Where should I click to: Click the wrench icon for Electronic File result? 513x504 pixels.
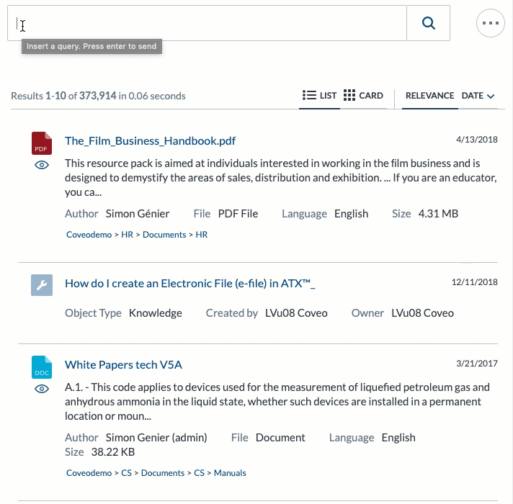(42, 285)
